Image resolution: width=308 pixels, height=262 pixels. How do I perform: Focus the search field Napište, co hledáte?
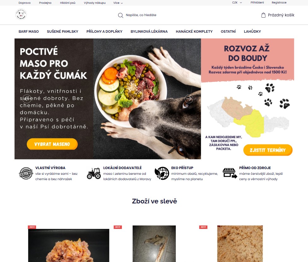(x=141, y=15)
